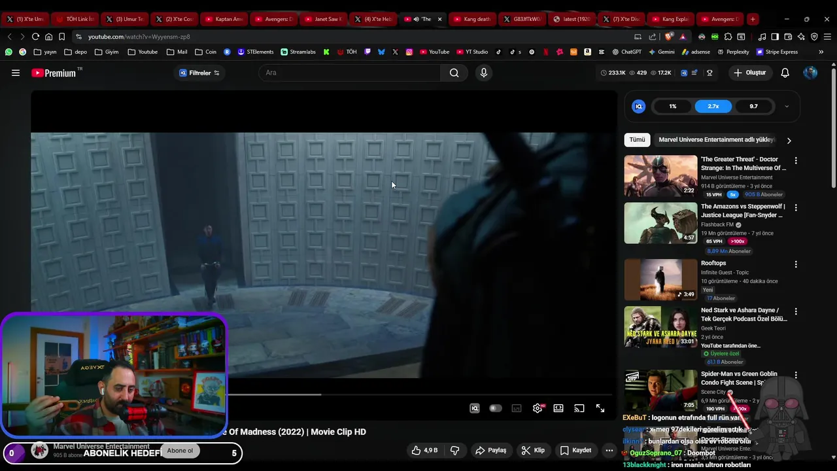Cast the video to a TV
Viewport: 837px width, 471px height.
click(579, 408)
